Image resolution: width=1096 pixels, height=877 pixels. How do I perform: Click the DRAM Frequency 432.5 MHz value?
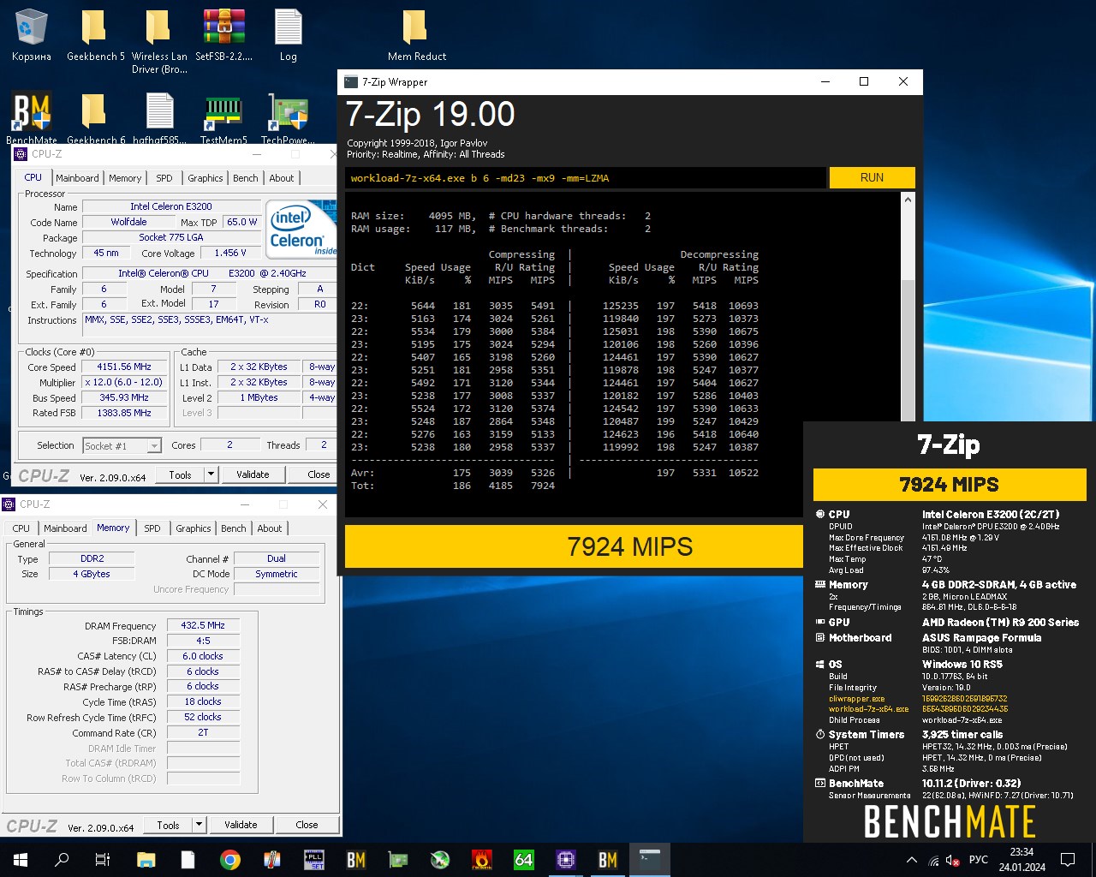coord(203,625)
